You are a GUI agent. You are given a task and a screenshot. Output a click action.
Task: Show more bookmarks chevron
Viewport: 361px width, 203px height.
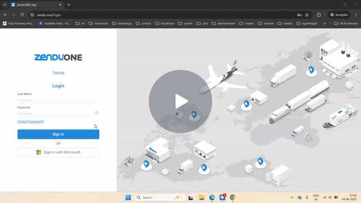coord(325,24)
